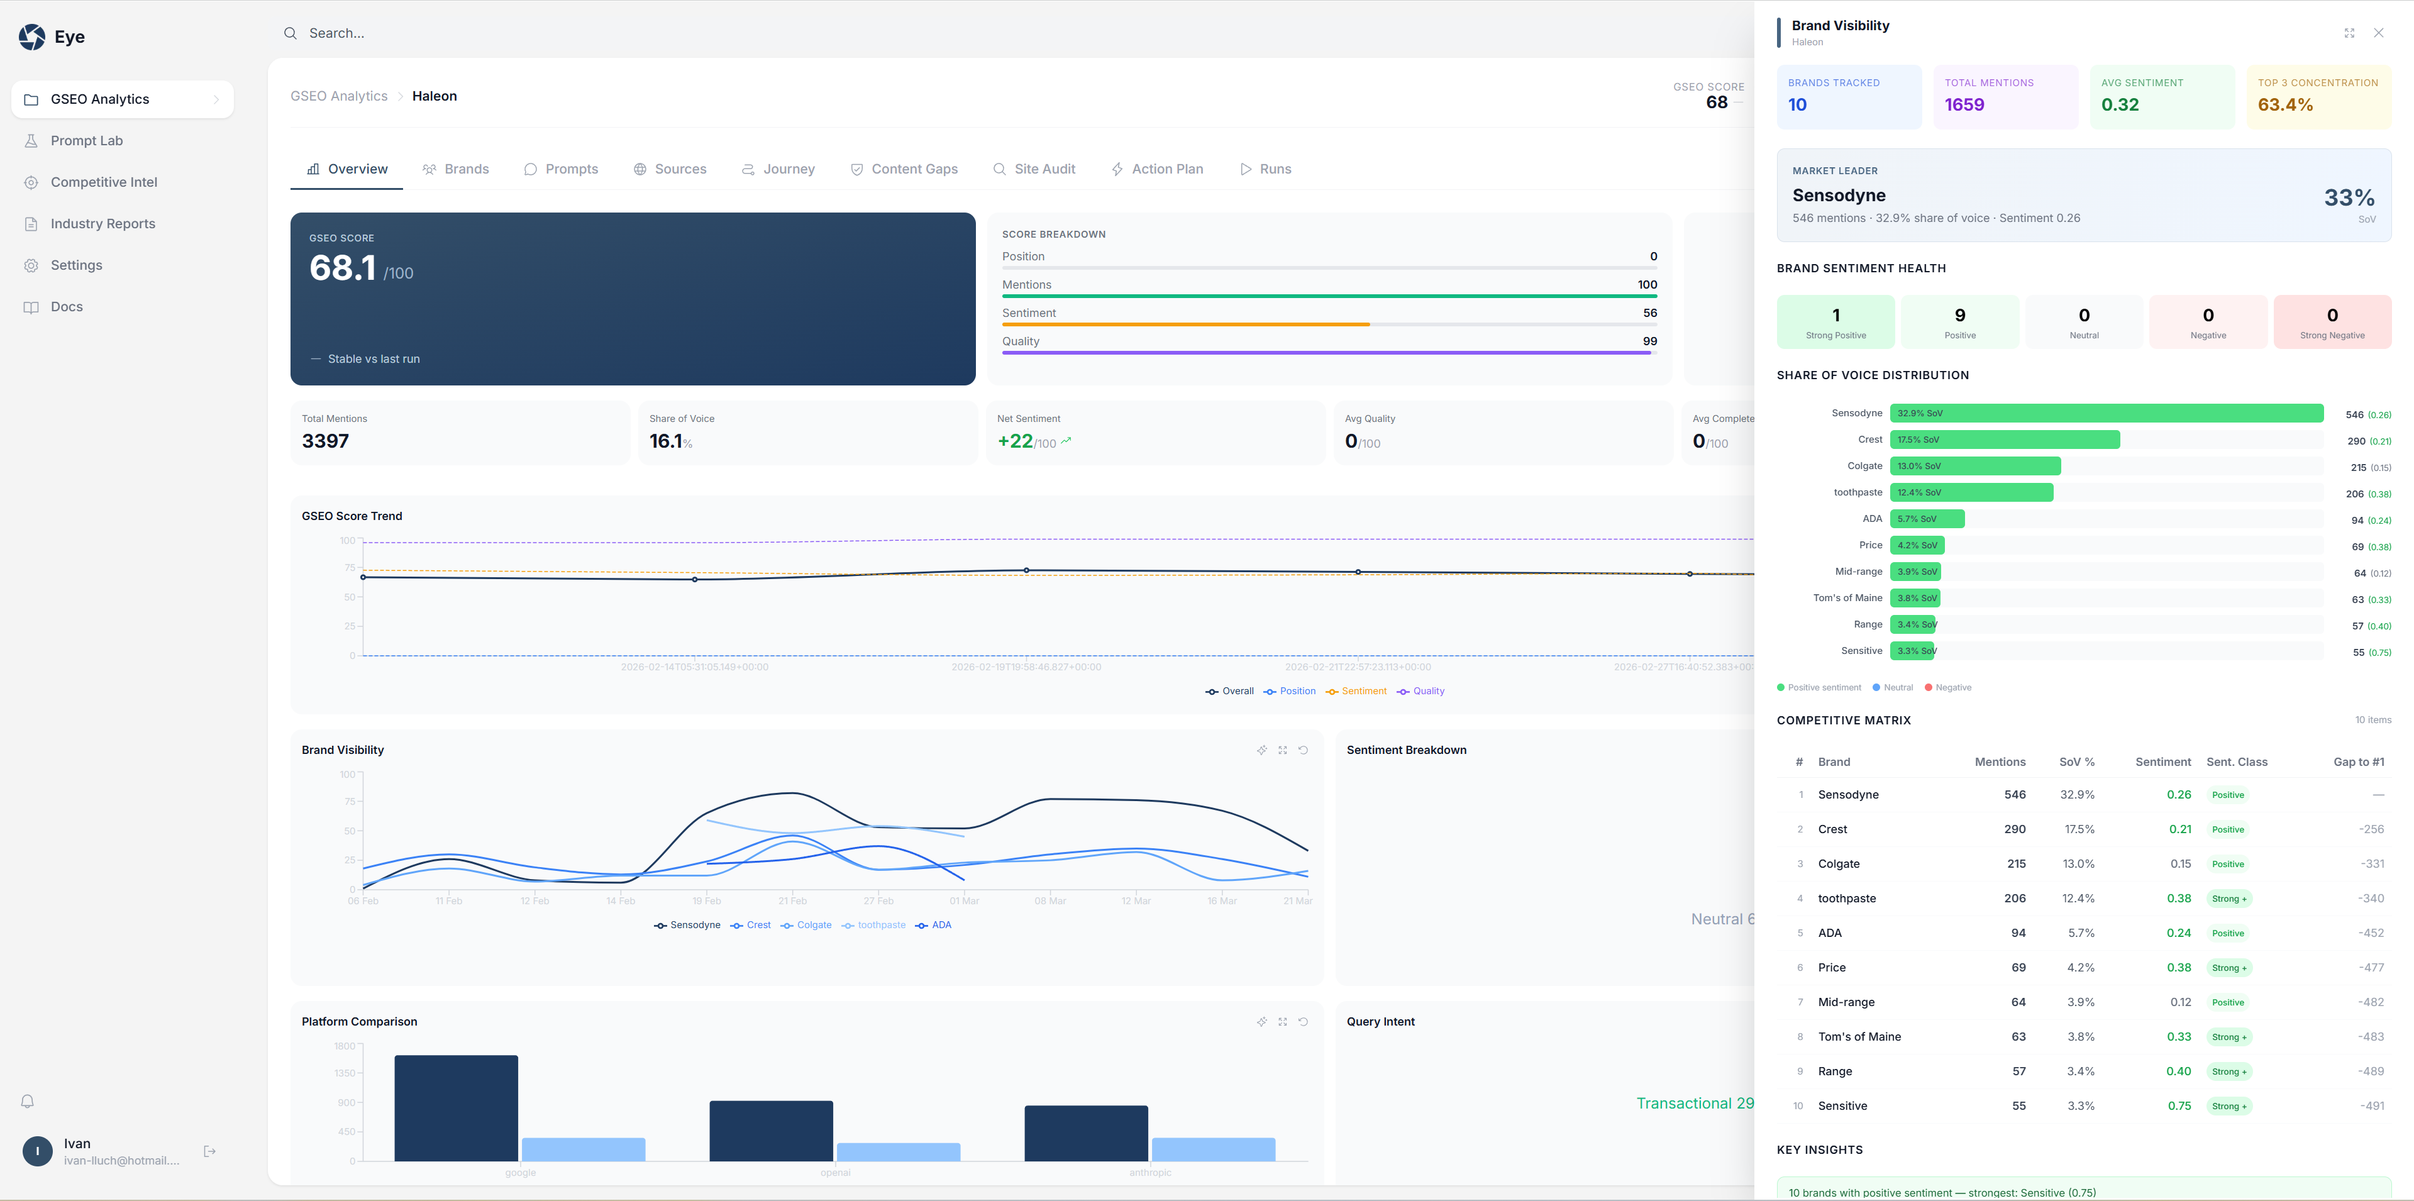Viewport: 2414px width, 1201px height.
Task: Click the notifications bell icon
Action: [28, 1102]
